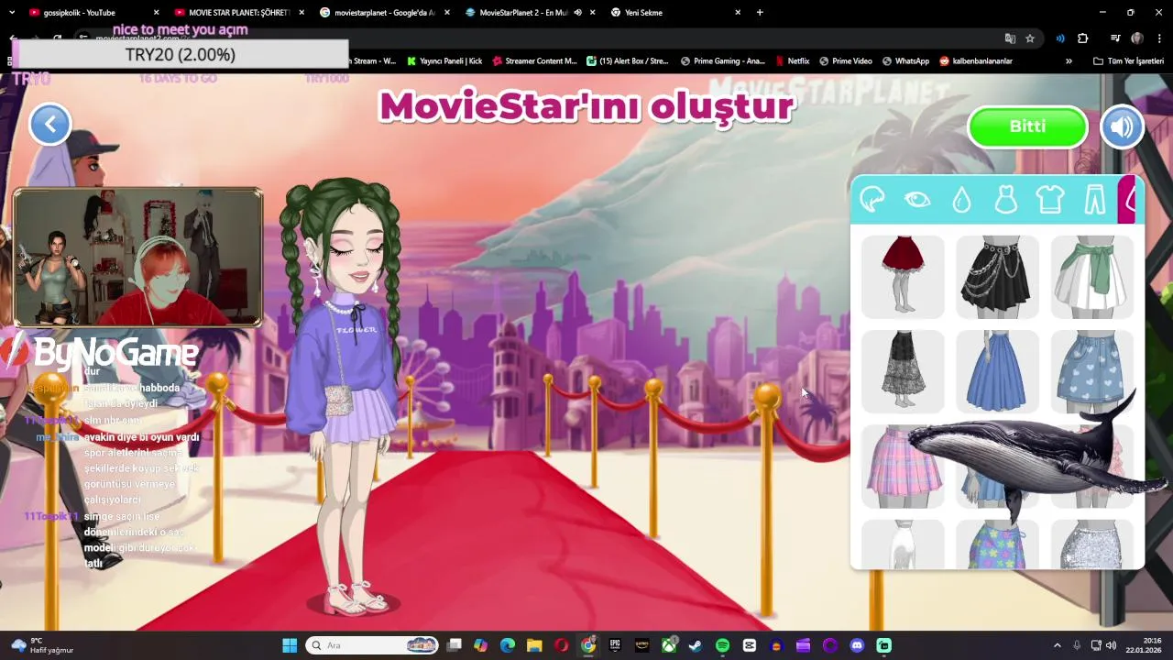Screen dimensions: 1173x660
Task: Open tab search dropdown arrow
Action: [12, 13]
